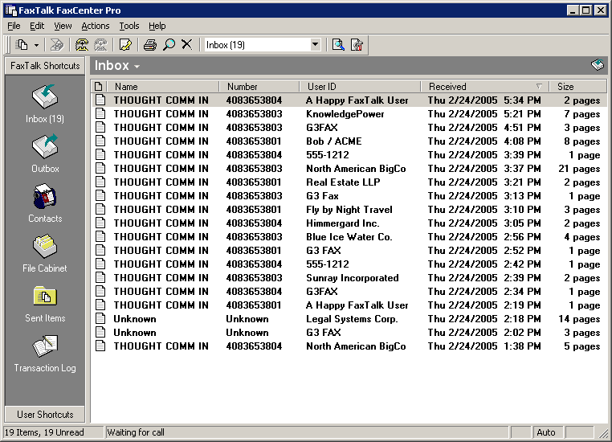
Task: Click the G3FAX user ID received 4:51 PM
Action: [322, 128]
